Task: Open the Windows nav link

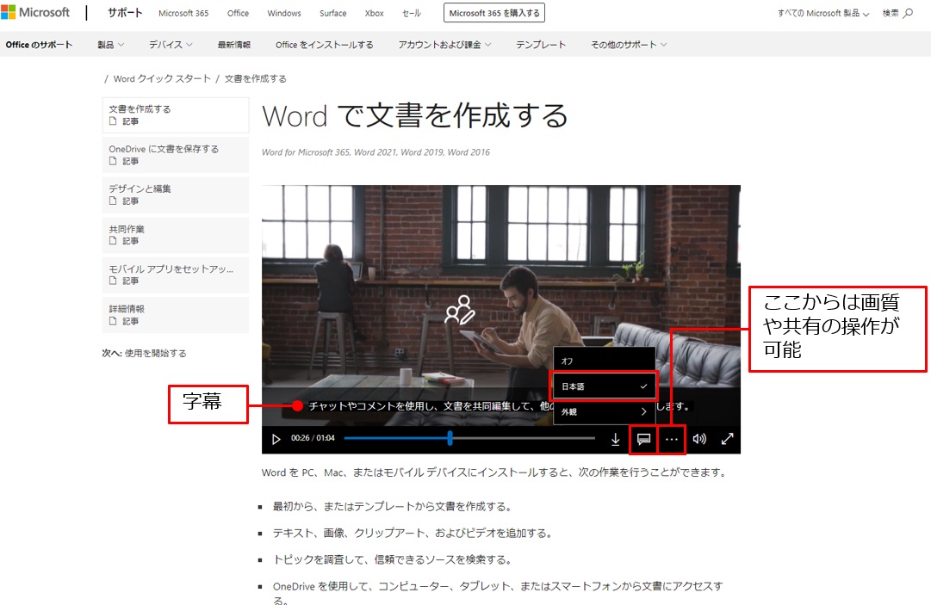Action: pyautogui.click(x=284, y=13)
